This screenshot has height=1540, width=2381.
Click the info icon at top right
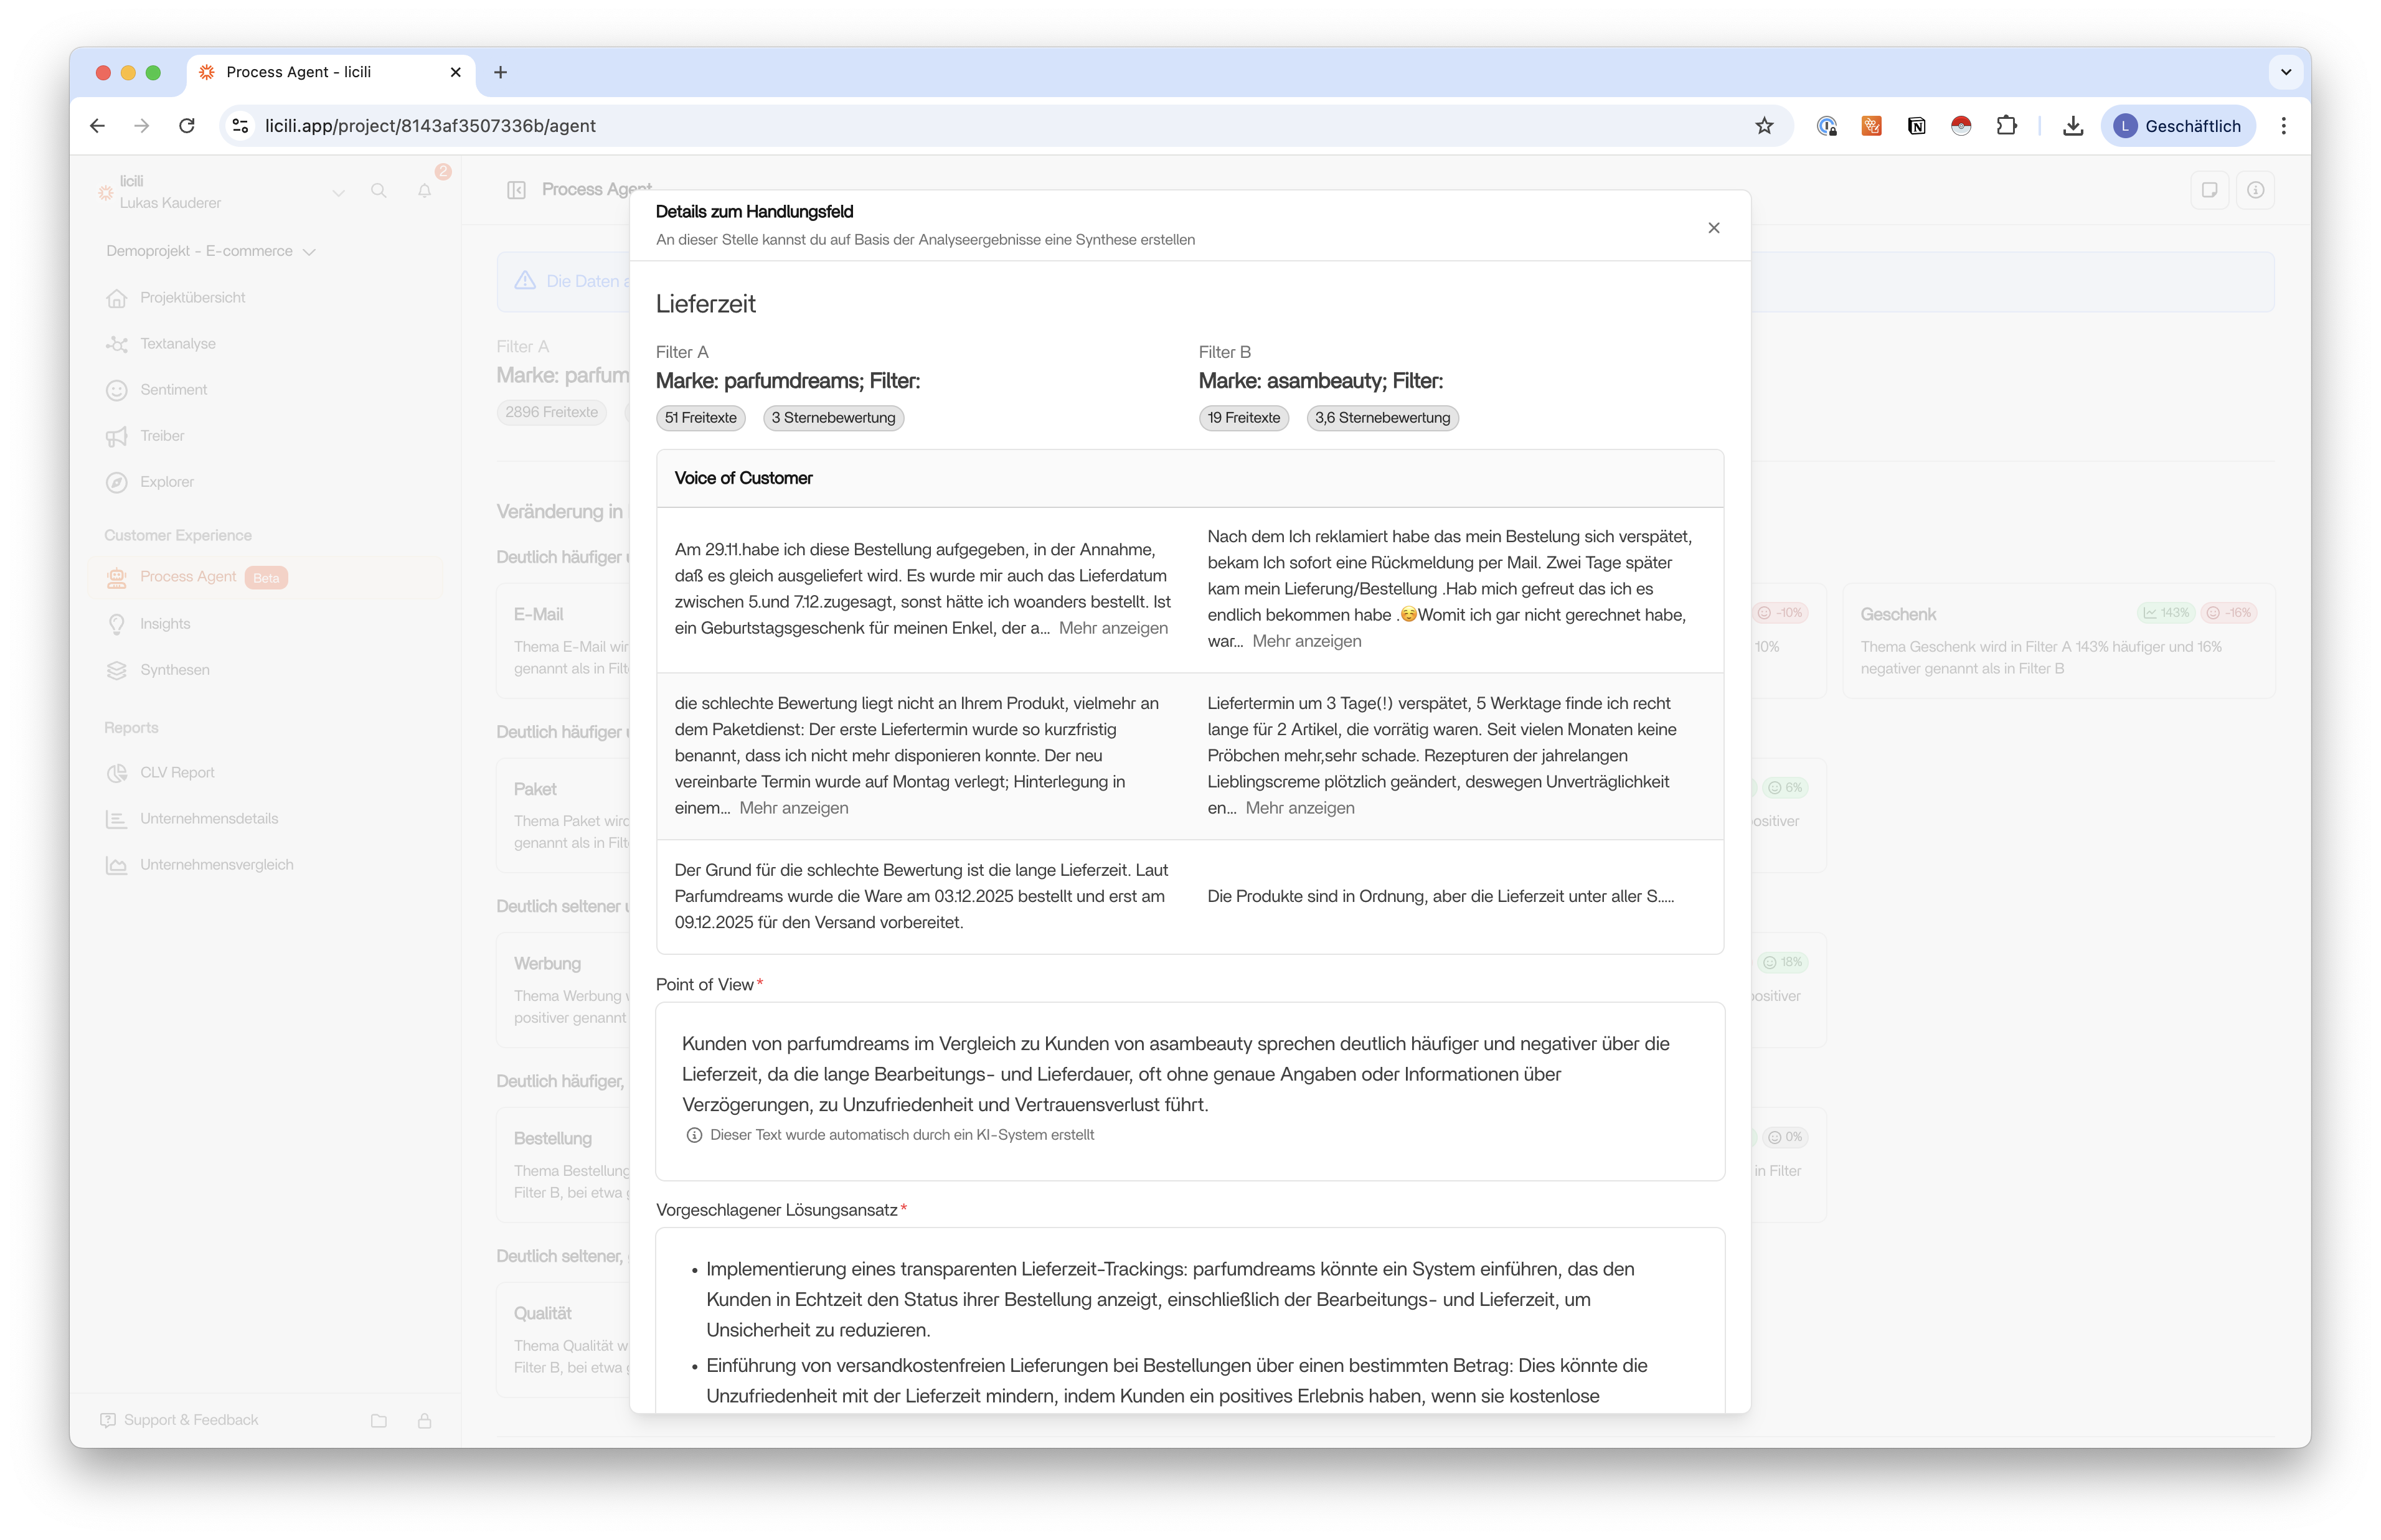pos(2255,190)
